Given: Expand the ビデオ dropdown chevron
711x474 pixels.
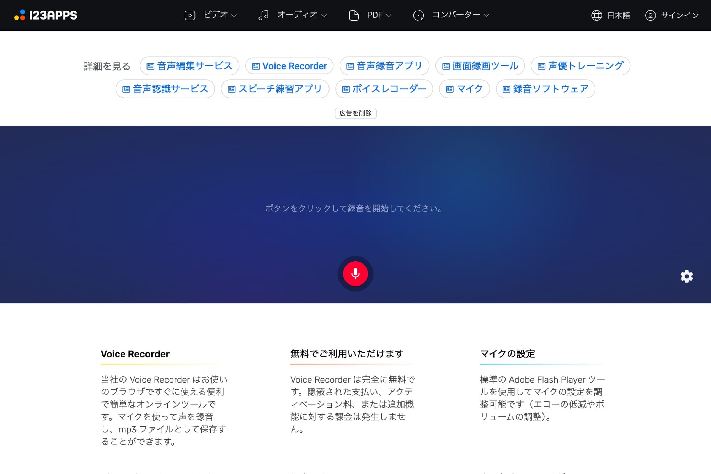Looking at the screenshot, I should pyautogui.click(x=234, y=16).
